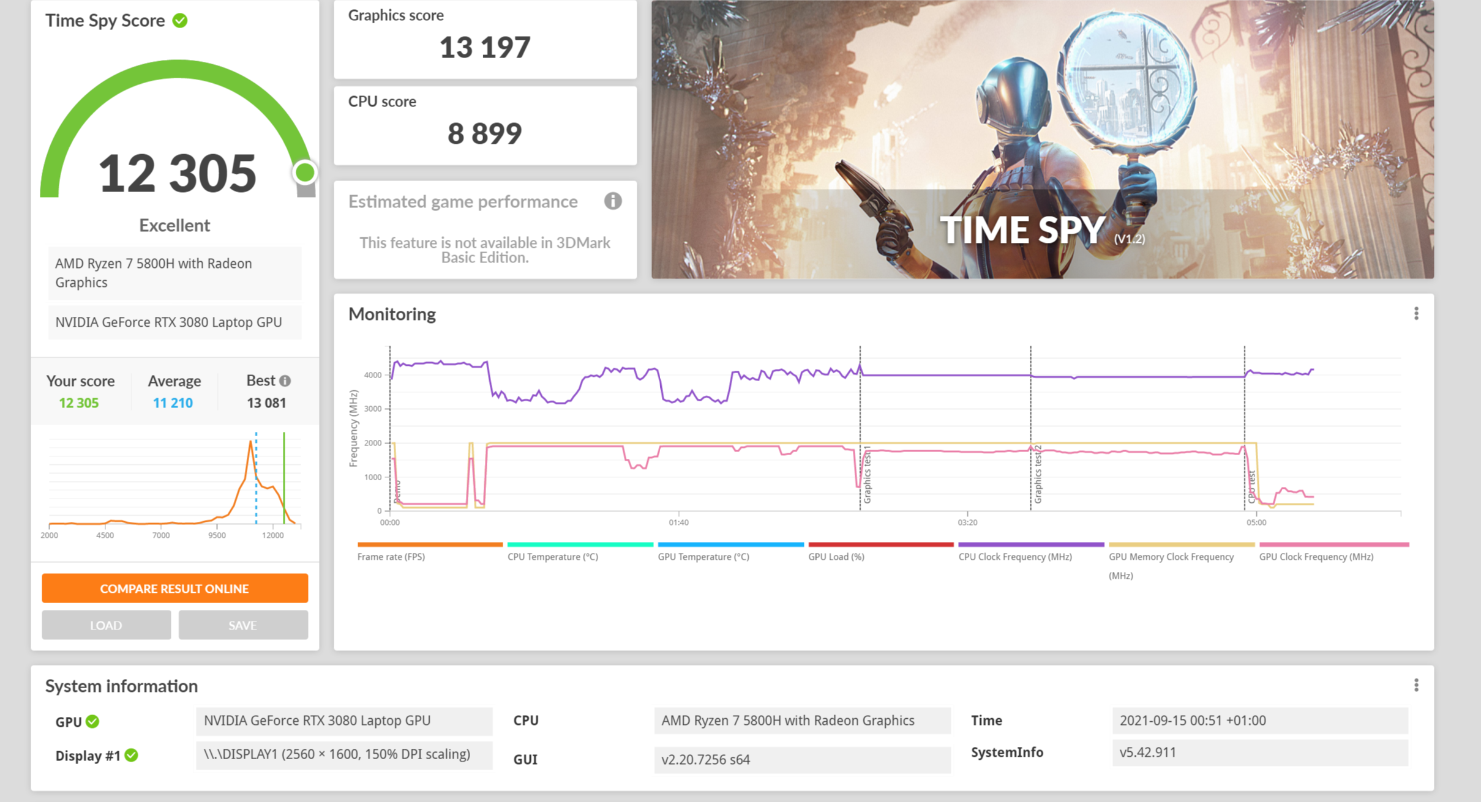Click the Time Spy banner image
The width and height of the screenshot is (1481, 802).
tap(1042, 139)
